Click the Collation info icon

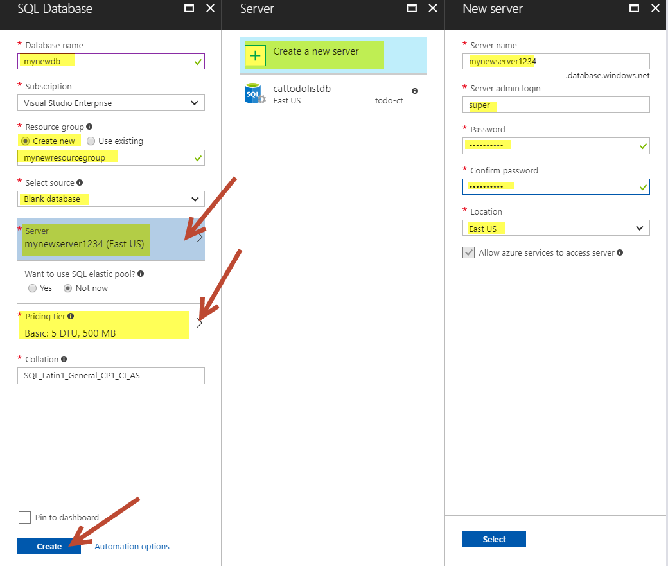pos(64,359)
